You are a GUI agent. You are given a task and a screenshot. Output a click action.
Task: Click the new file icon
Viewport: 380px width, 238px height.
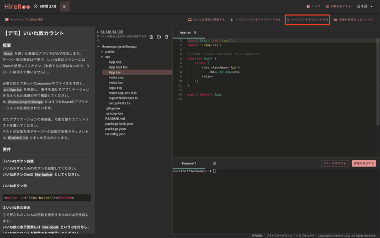[x=151, y=37]
